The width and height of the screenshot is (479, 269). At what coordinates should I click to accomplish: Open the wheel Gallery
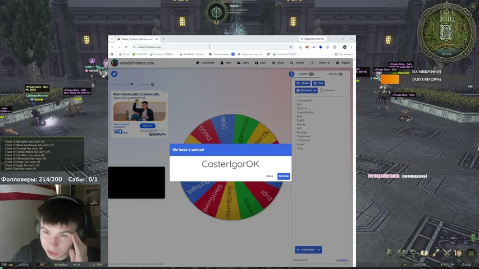click(x=297, y=63)
